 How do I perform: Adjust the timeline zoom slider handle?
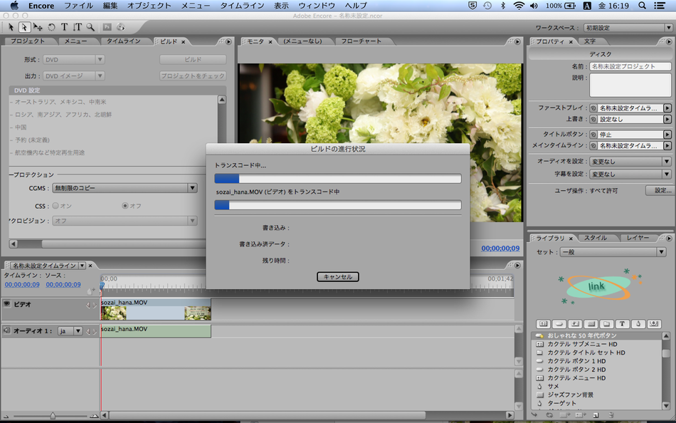click(x=53, y=416)
